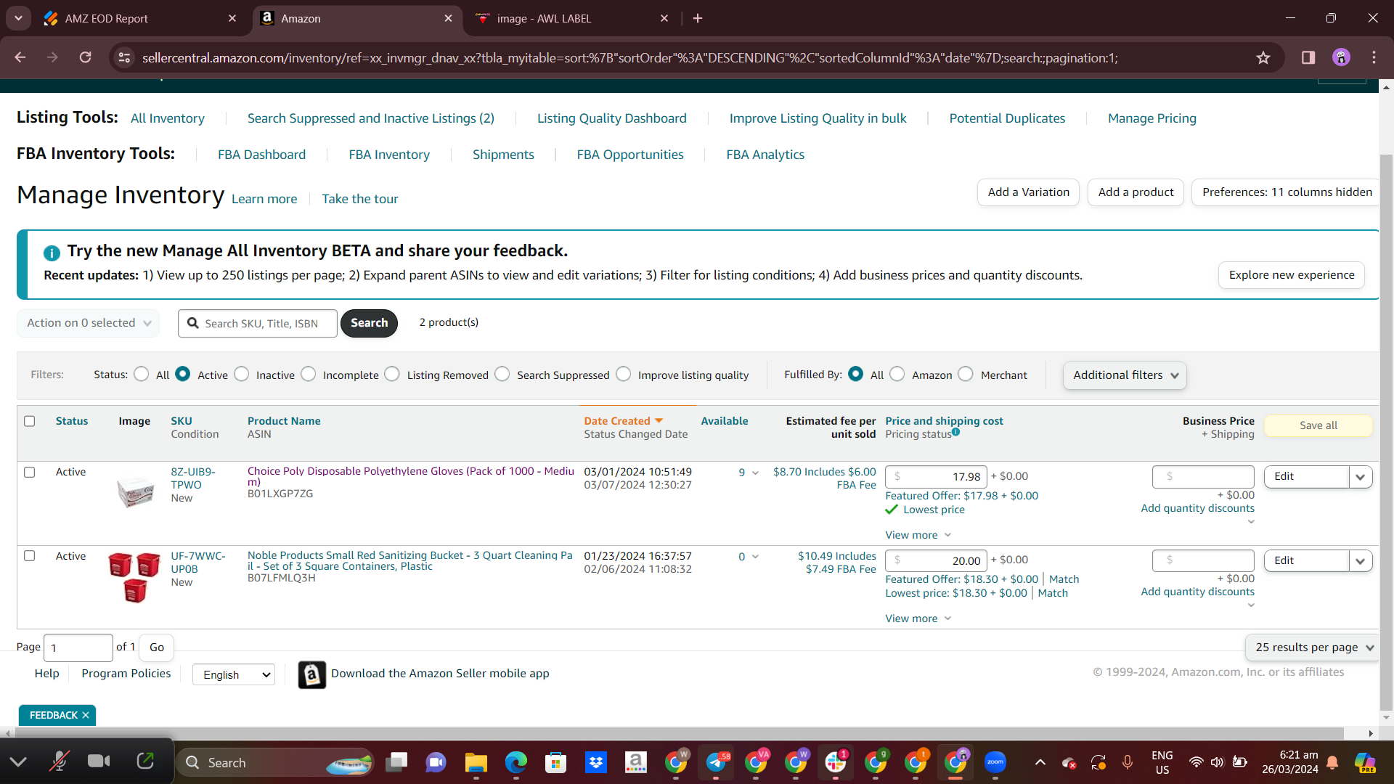Switch to the image - AWL LABEL tab
This screenshot has height=784, width=1394.
pyautogui.click(x=570, y=19)
